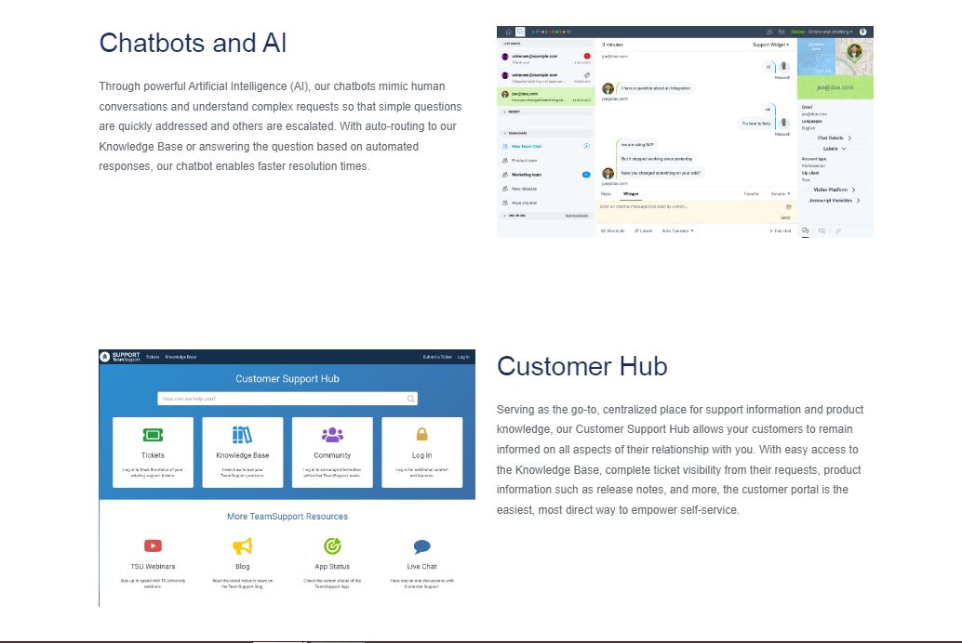Click the blue speech bubble Live Chat icon
The width and height of the screenshot is (962, 643).
(x=422, y=546)
